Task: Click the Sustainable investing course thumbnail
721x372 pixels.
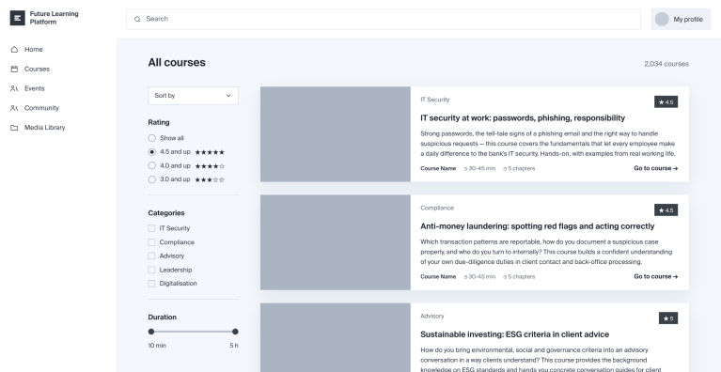Action: [x=336, y=337]
